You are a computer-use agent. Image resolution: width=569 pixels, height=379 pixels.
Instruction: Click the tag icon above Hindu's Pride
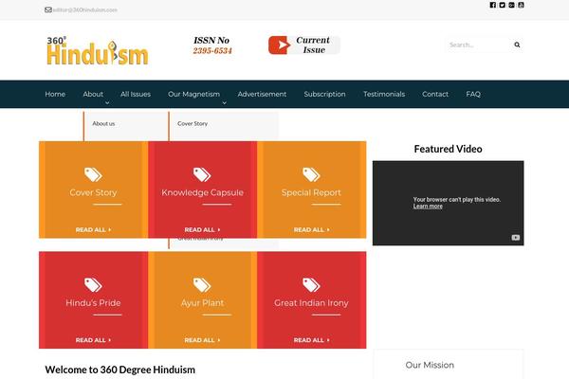click(x=93, y=284)
